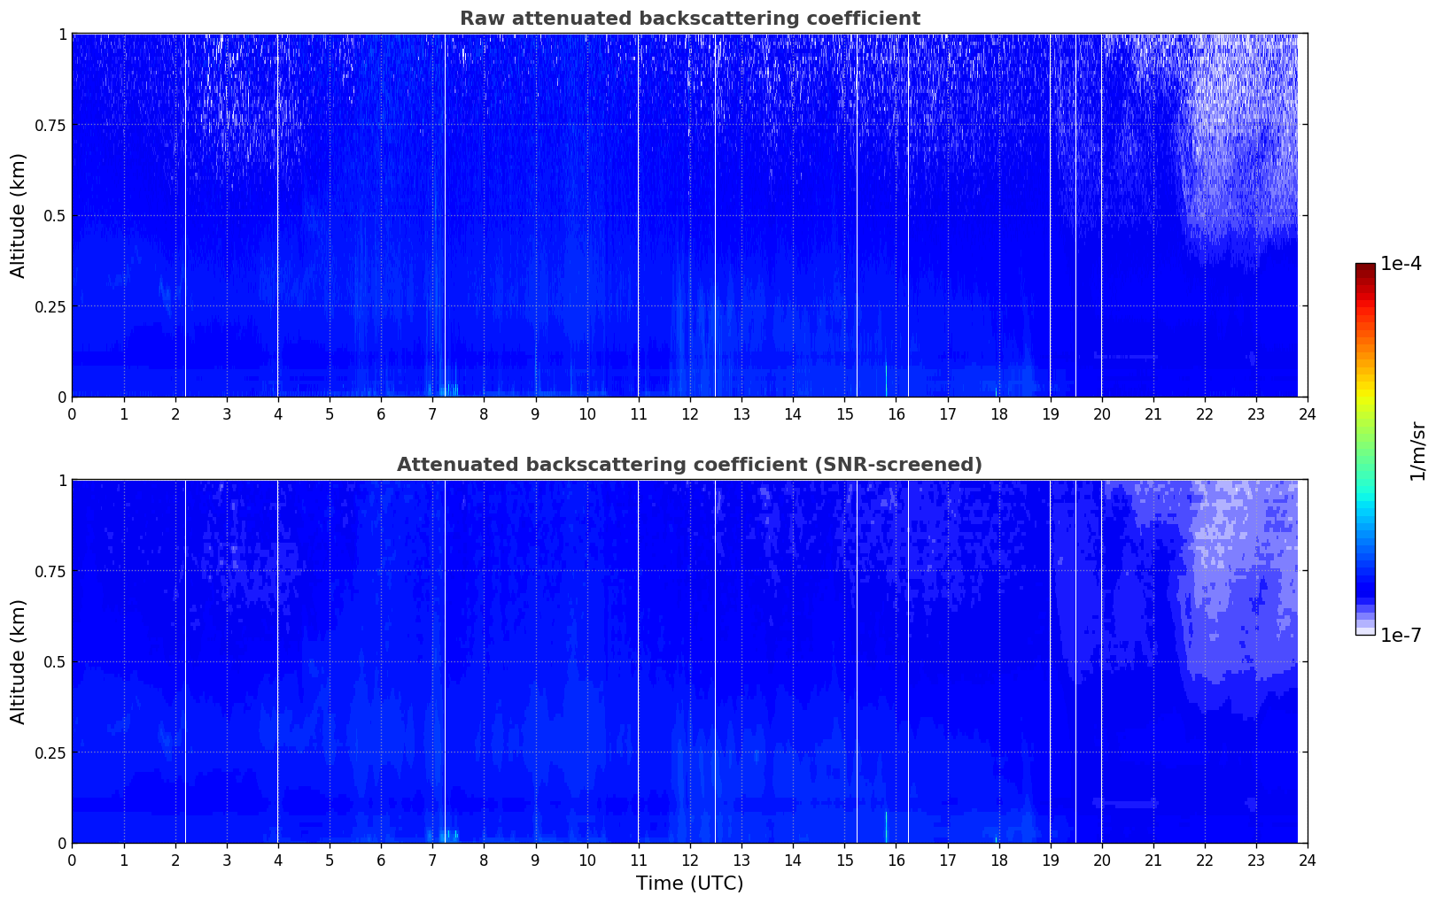Click time tick '5' under the SNR-screened plot
Image resolution: width=1436 pixels, height=903 pixels.
[330, 860]
